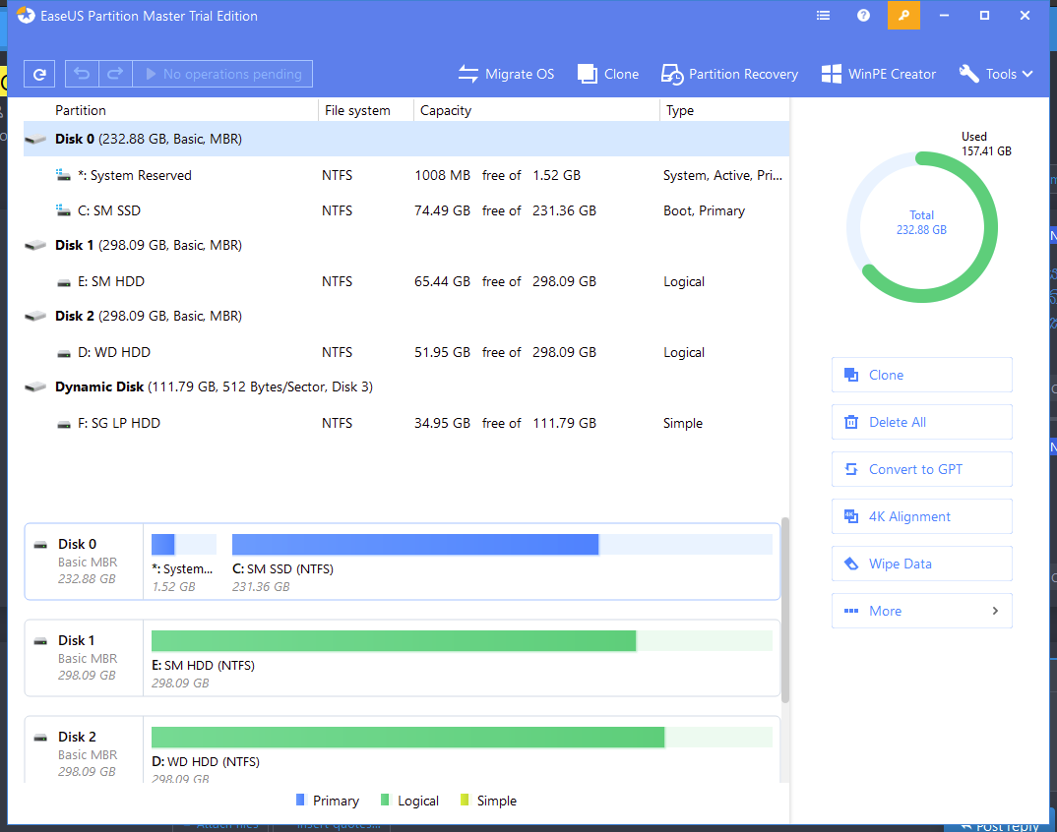Launch Partition Recovery
Viewport: 1057px width, 832px height.
729,74
